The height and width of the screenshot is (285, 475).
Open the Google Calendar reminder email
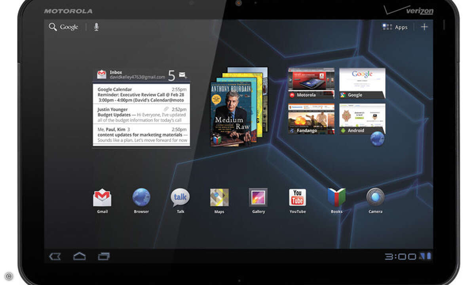(141, 95)
